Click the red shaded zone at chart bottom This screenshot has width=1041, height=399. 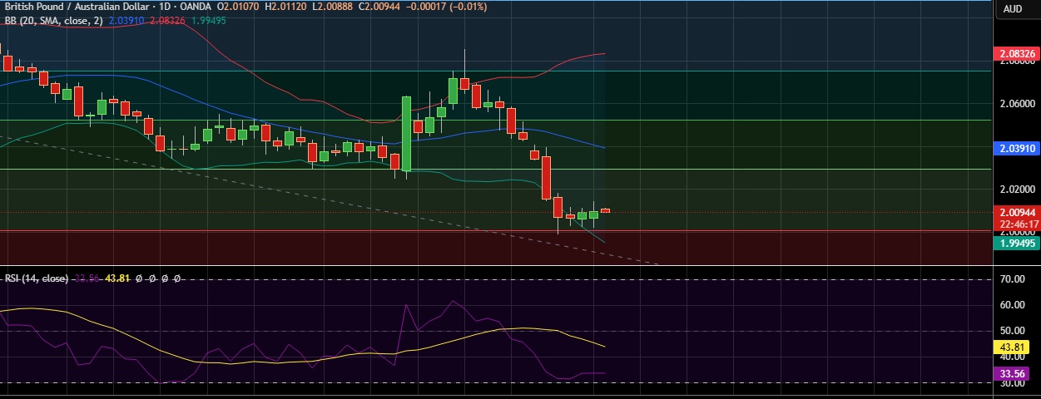(x=333, y=248)
